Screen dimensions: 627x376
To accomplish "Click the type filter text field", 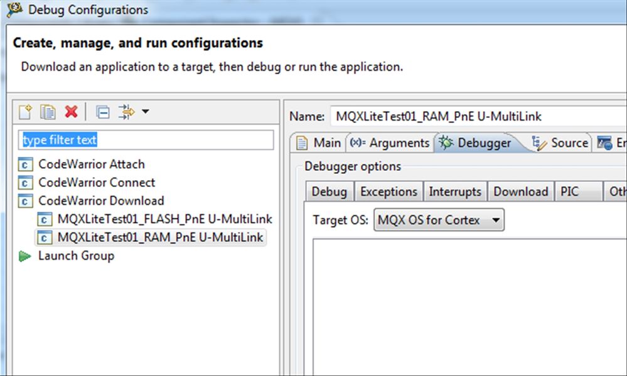I will pos(146,140).
